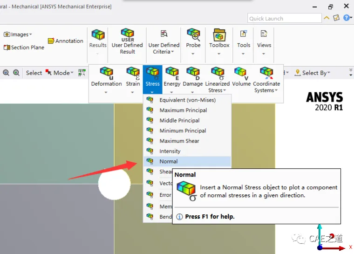354x254 pixels.
Task: Open the dropdown arrow under Views
Action: [264, 54]
